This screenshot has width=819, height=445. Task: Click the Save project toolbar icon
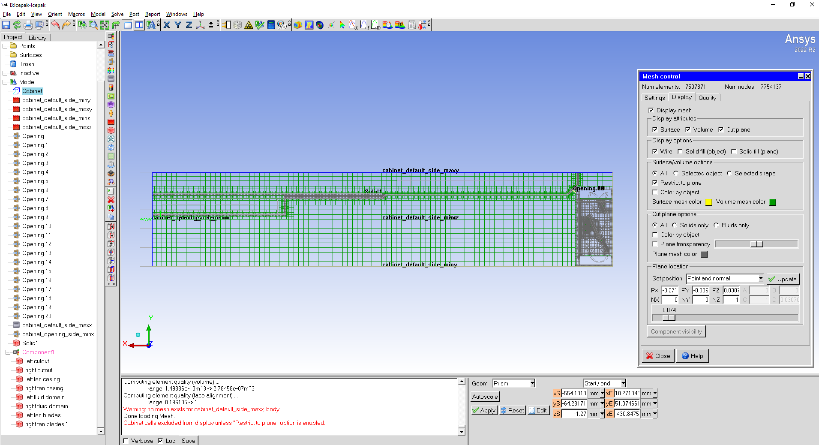click(x=6, y=25)
